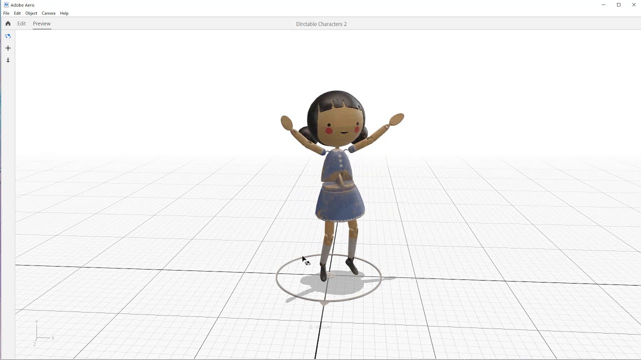The image size is (641, 360).
Task: Select the Orbit camera tool
Action: point(8,36)
